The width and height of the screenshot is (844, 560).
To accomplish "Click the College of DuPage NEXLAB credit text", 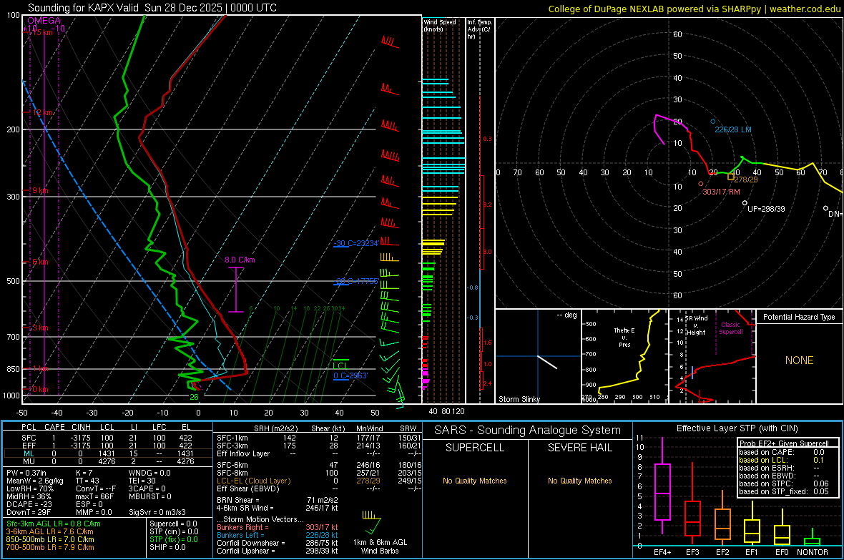I will [694, 9].
